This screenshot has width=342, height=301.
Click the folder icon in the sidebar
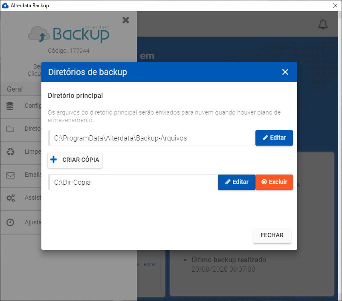tap(10, 129)
